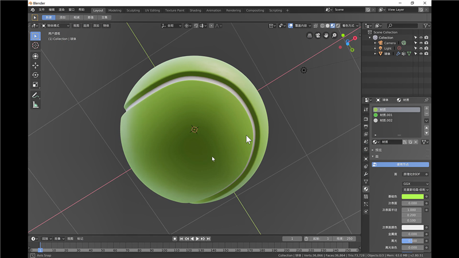Select the Measure tool
The width and height of the screenshot is (459, 258).
36,105
